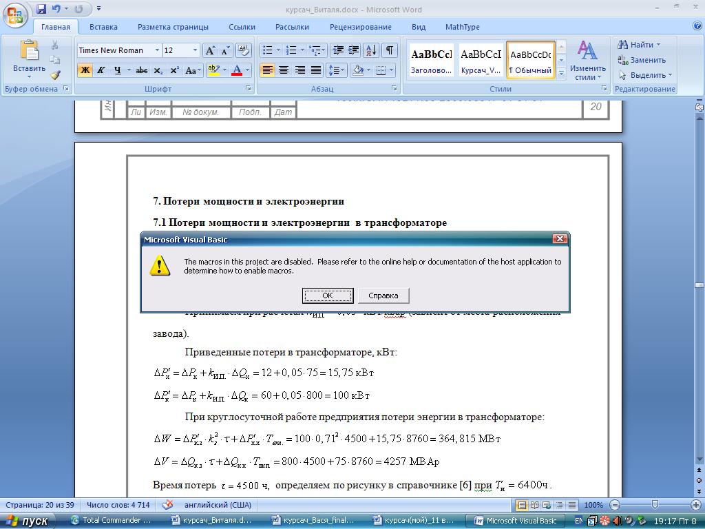Clear formatting with eraser icon

[x=243, y=50]
